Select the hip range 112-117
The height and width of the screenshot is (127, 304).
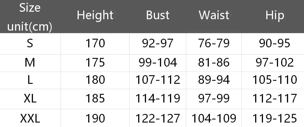[x=274, y=99]
